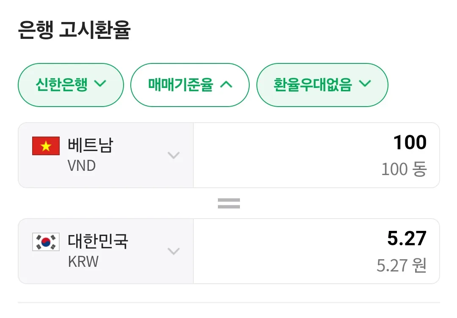Collapse the 매매기준율 rate type selector
The height and width of the screenshot is (318, 457).
190,85
